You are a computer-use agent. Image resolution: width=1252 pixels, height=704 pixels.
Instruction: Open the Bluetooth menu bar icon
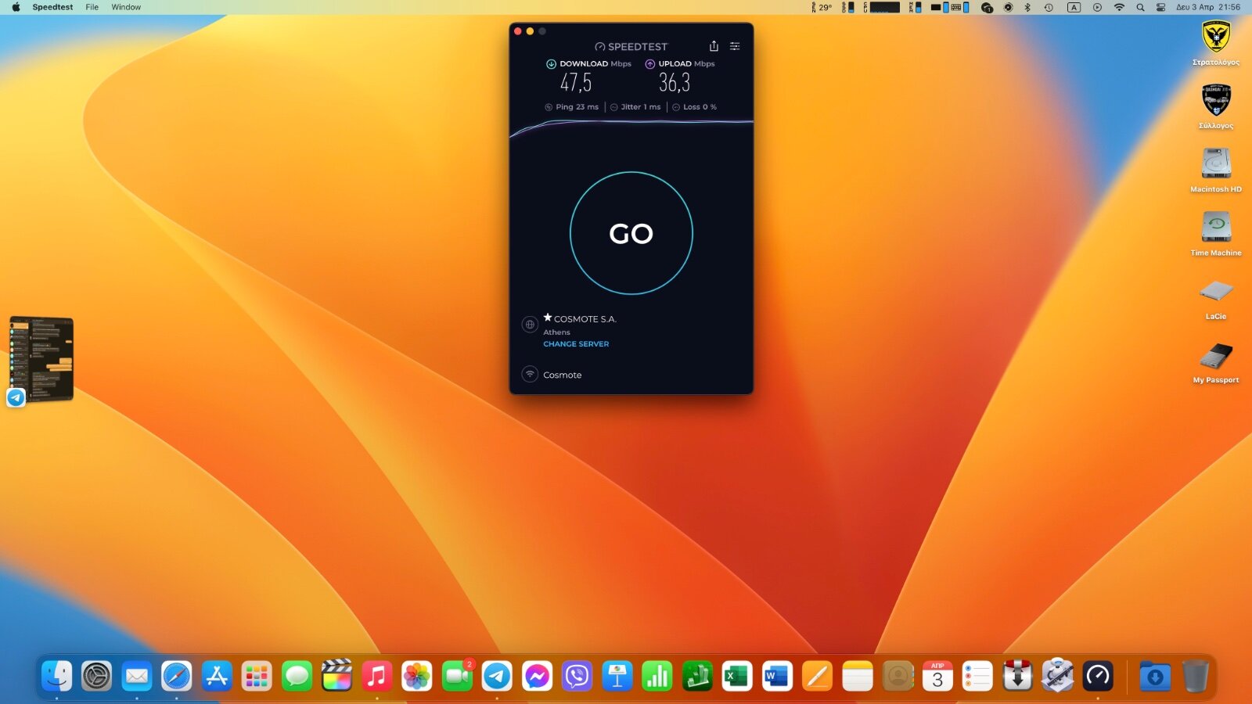pyautogui.click(x=1027, y=7)
